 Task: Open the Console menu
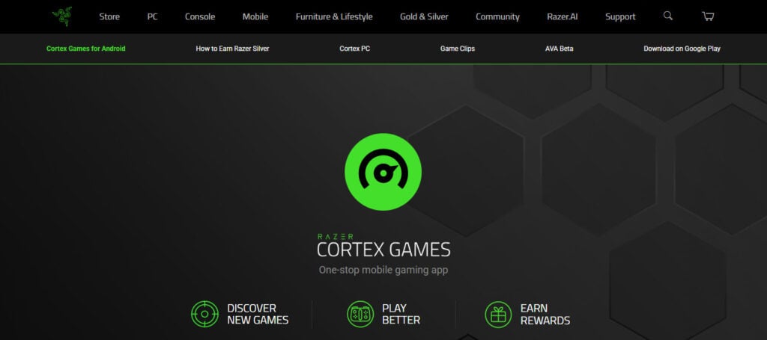[199, 16]
